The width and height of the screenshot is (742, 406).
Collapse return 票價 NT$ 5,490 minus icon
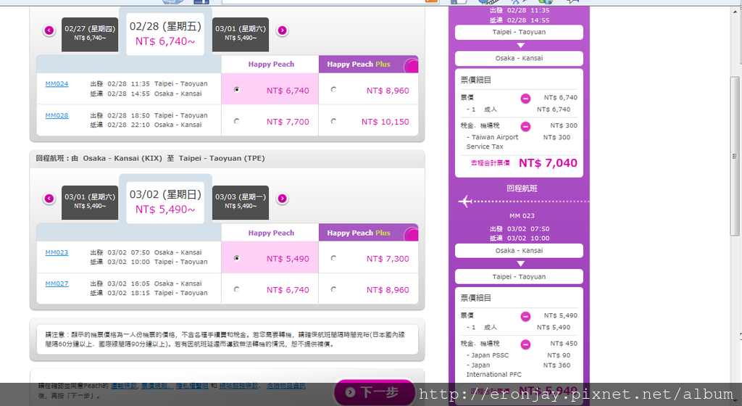click(x=526, y=316)
